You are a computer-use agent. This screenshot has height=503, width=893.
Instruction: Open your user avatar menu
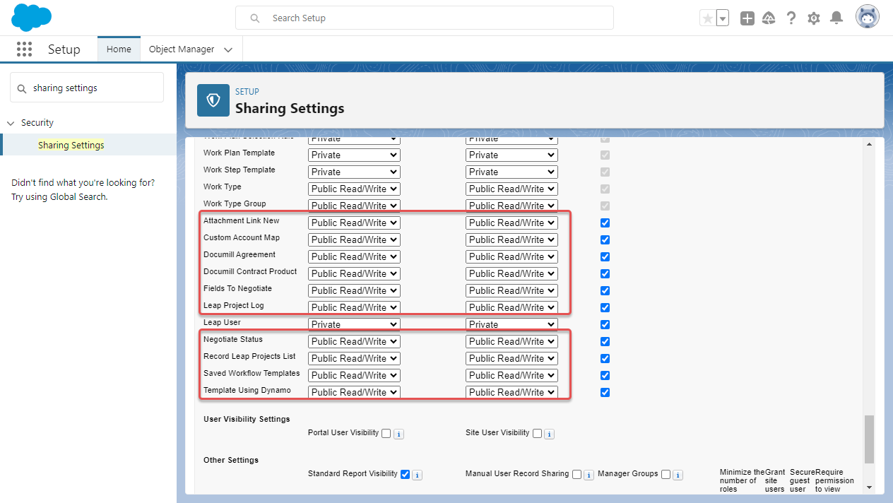[x=867, y=16]
